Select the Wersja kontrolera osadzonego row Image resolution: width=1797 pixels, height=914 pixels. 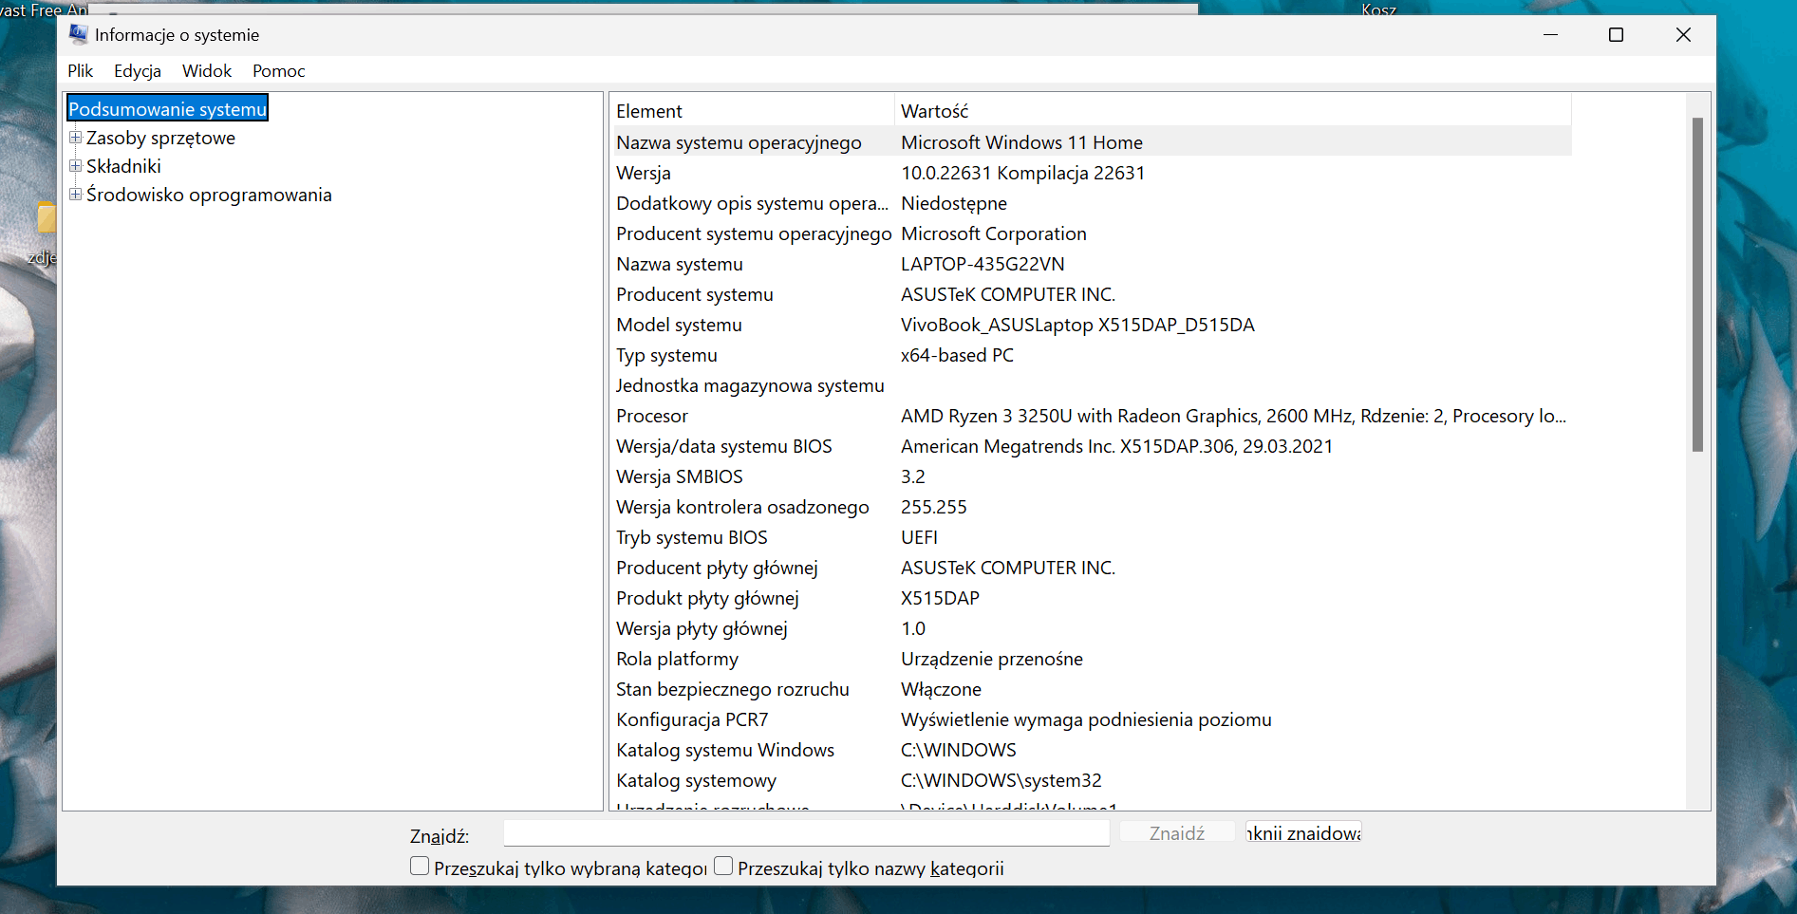[1092, 507]
